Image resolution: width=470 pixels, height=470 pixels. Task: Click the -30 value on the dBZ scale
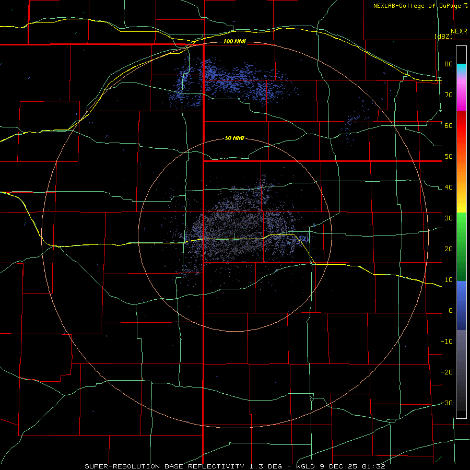[446, 403]
